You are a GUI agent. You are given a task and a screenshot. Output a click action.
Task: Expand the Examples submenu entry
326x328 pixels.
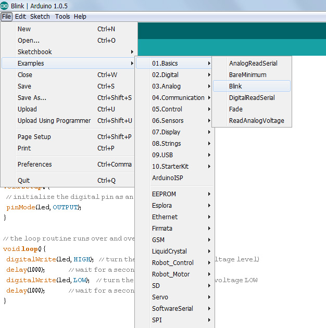click(68, 63)
